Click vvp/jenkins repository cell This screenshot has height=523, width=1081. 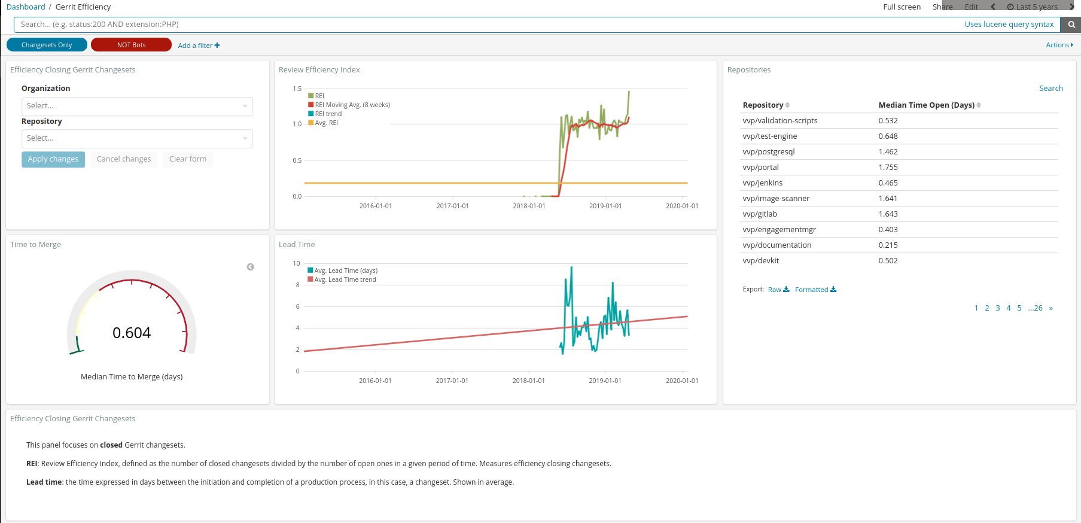click(763, 183)
